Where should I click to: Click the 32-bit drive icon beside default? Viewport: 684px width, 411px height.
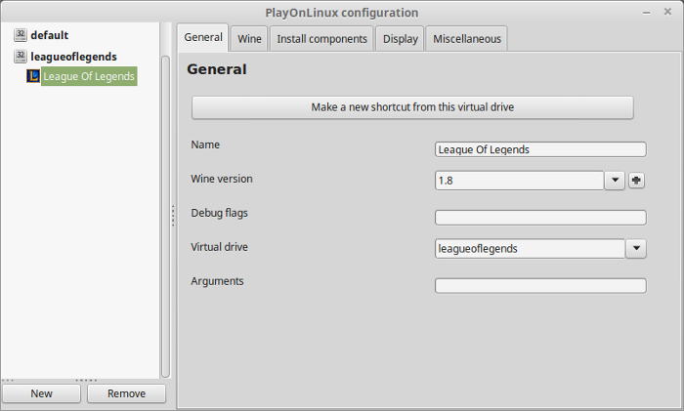[21, 35]
